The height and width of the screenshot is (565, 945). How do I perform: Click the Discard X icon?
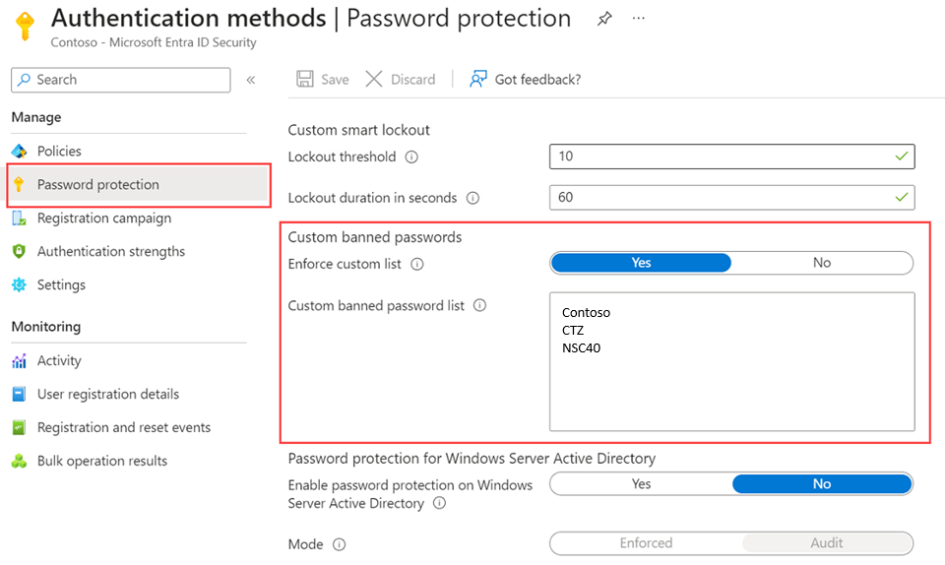(374, 80)
